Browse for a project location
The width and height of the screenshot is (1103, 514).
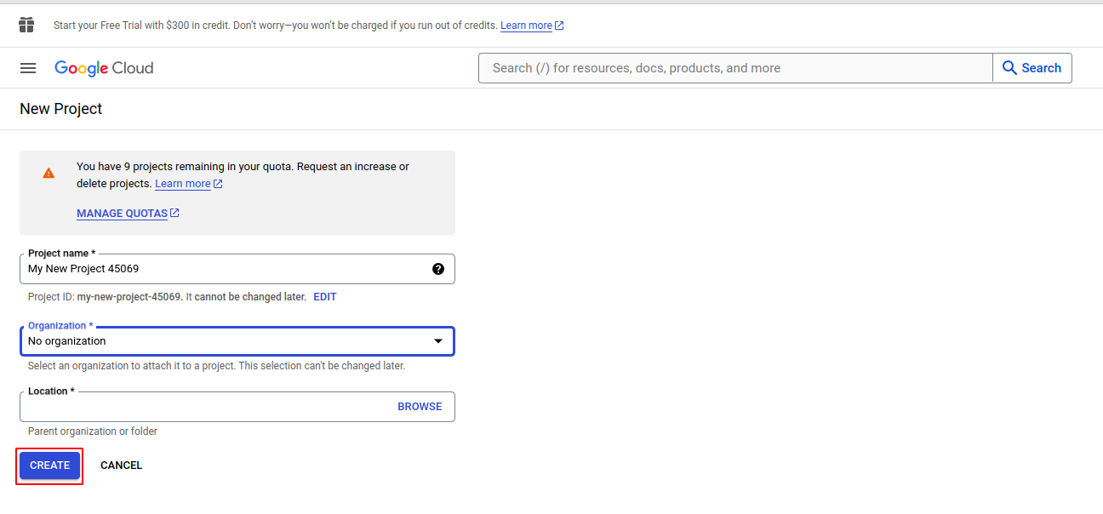tap(420, 407)
